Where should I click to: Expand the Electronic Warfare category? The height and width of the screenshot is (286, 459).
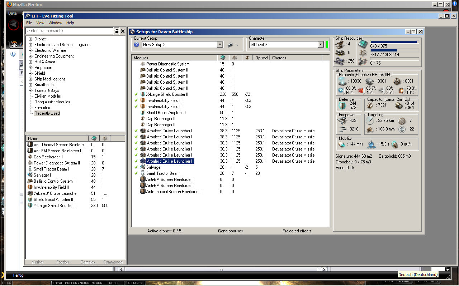click(x=30, y=51)
